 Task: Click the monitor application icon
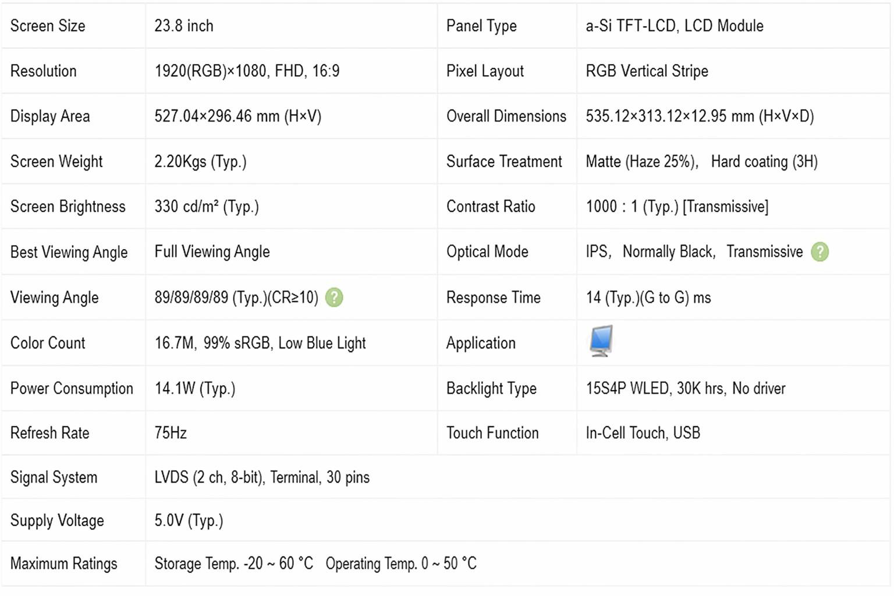click(601, 341)
